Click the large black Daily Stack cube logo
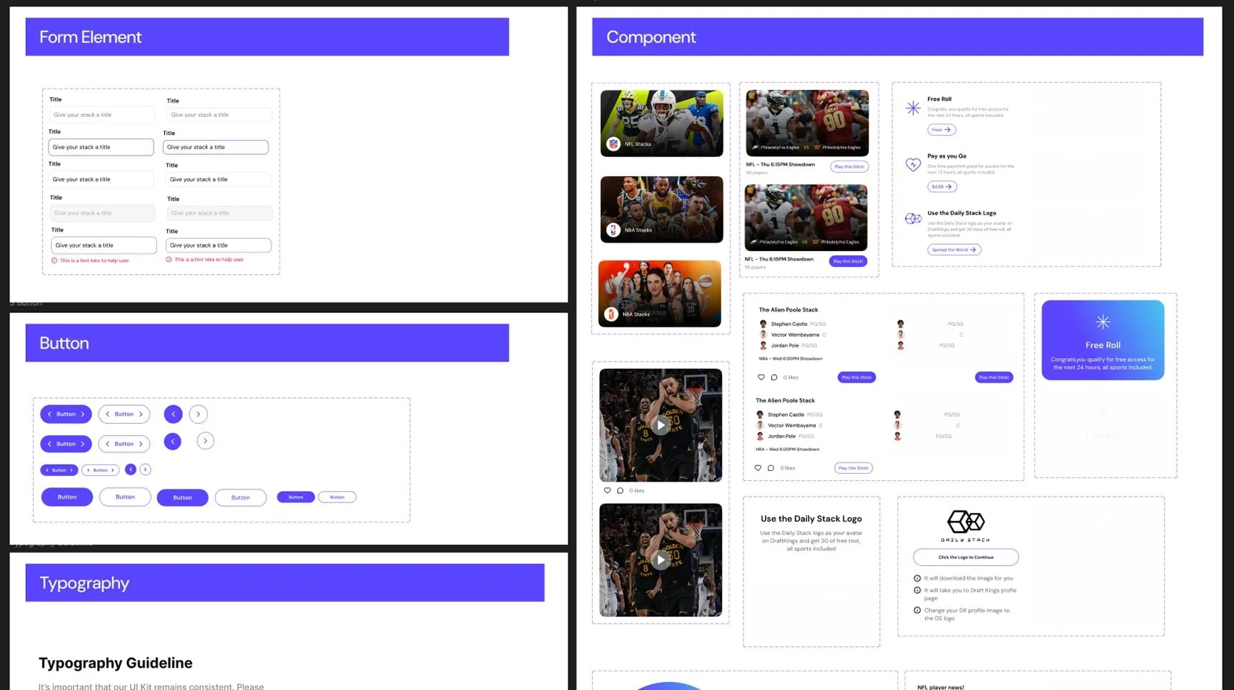1234x690 pixels. (965, 522)
